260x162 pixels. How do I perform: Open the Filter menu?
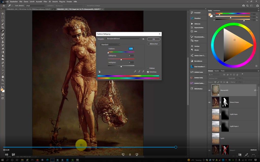click(45, 2)
